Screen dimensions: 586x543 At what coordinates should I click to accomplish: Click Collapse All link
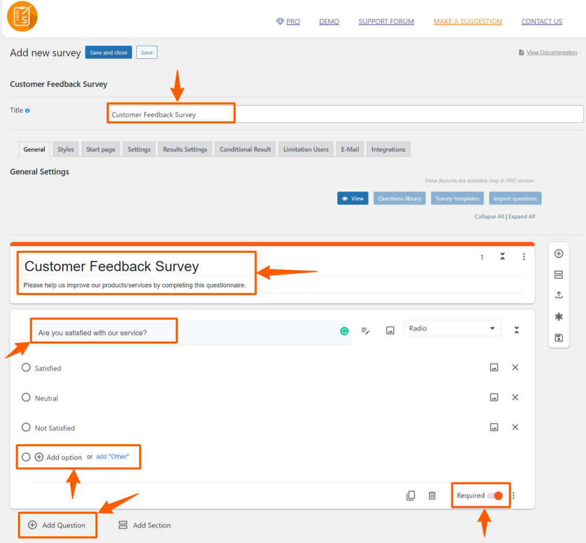click(x=489, y=217)
